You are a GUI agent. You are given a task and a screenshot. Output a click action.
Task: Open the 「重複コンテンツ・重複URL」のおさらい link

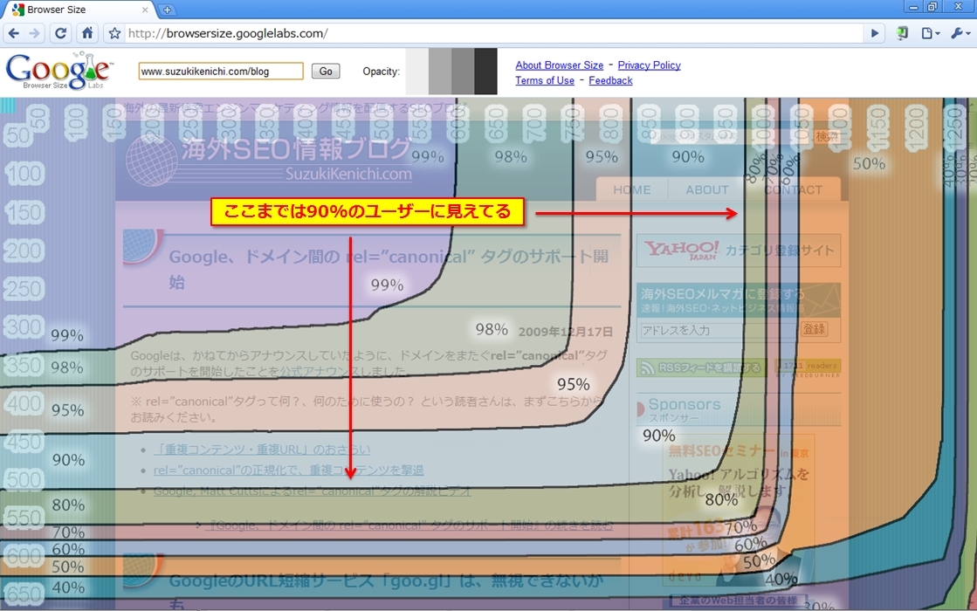[262, 449]
